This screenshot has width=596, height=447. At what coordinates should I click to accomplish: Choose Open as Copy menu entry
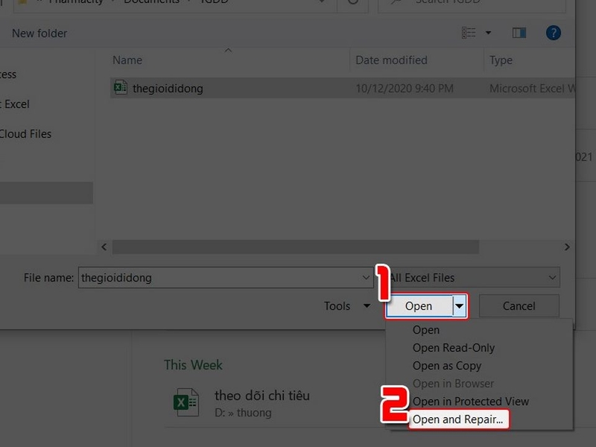point(447,366)
